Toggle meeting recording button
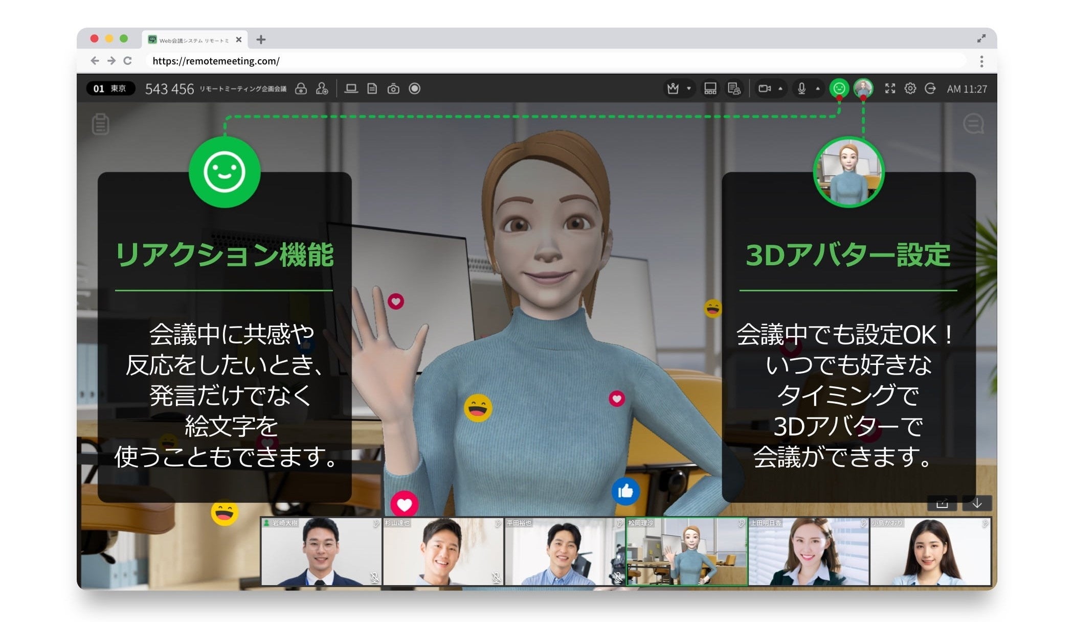Image resolution: width=1074 pixels, height=622 pixels. tap(415, 89)
